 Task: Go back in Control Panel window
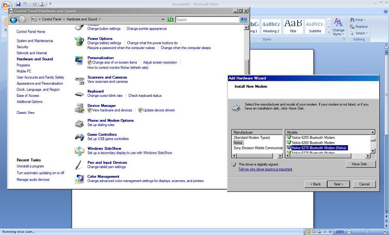(13, 20)
